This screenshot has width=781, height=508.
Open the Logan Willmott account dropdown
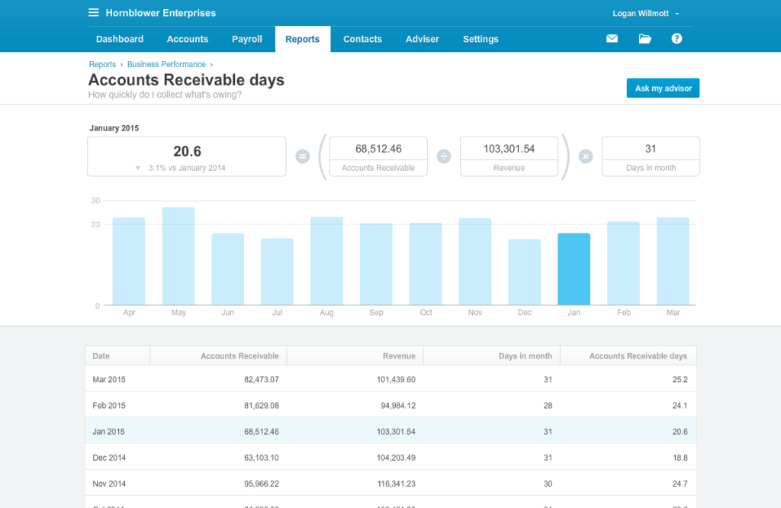(x=641, y=12)
